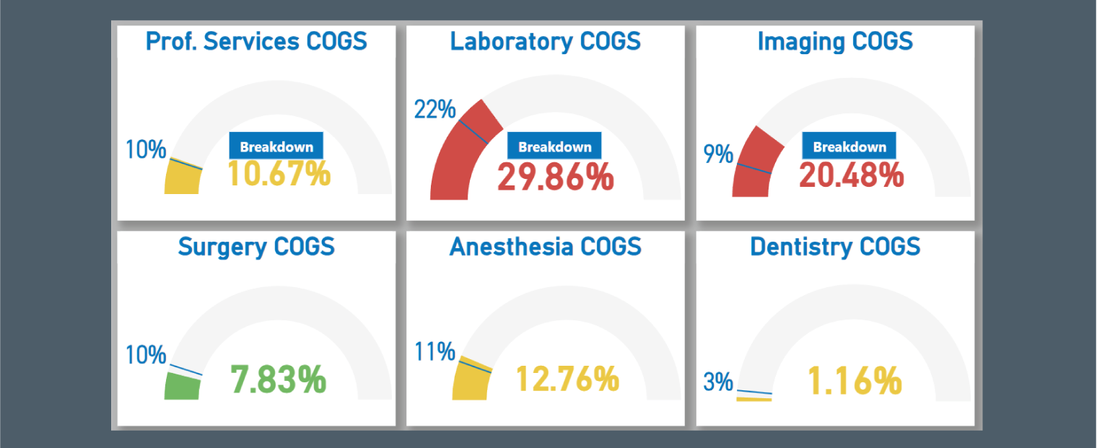Click the 12.76% Anesthesia value

point(567,379)
